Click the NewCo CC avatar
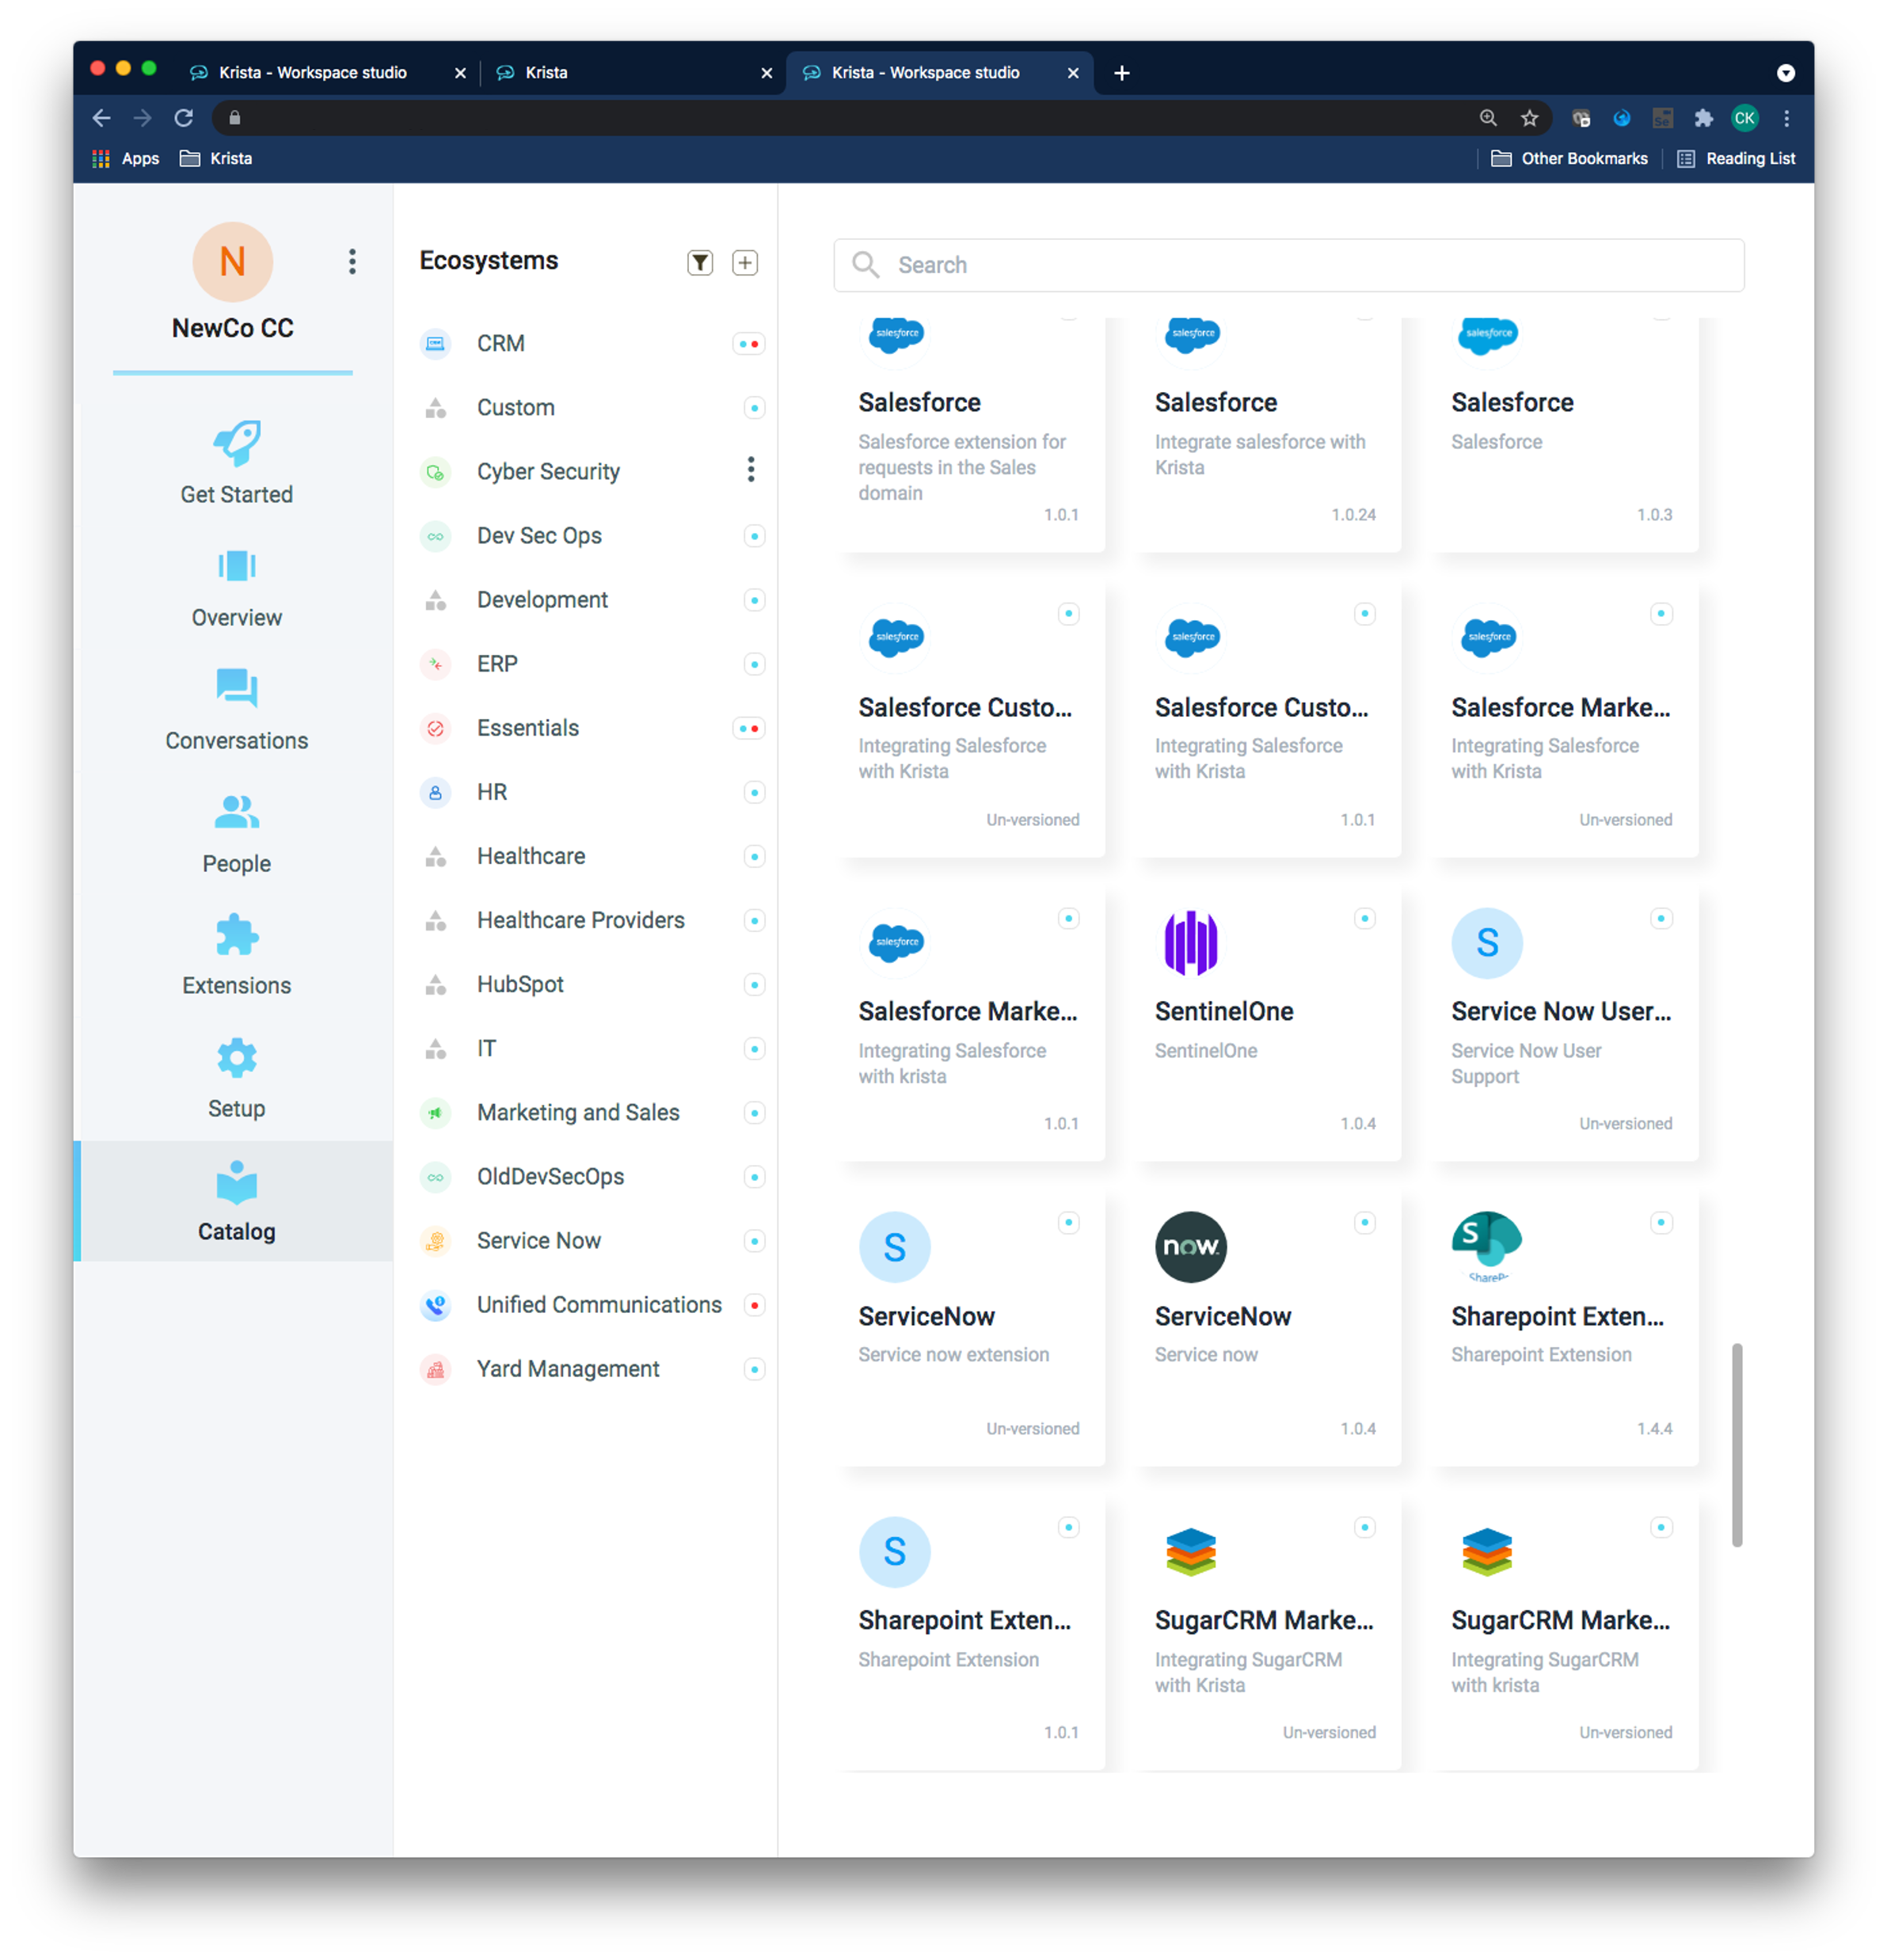This screenshot has width=1887, height=1960. [233, 262]
